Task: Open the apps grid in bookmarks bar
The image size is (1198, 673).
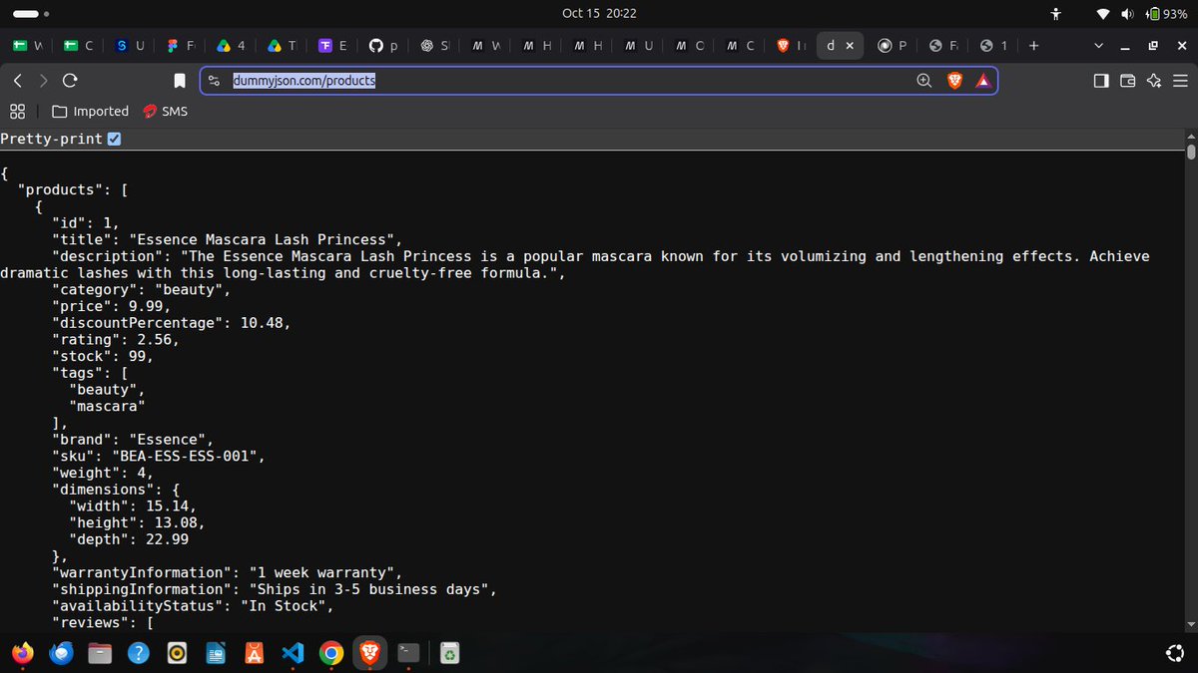Action: 17,111
